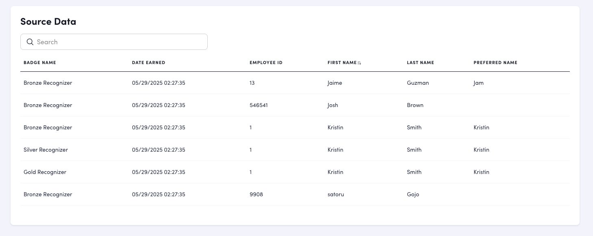Click the Brown last name cell
The image size is (593, 236).
(415, 105)
